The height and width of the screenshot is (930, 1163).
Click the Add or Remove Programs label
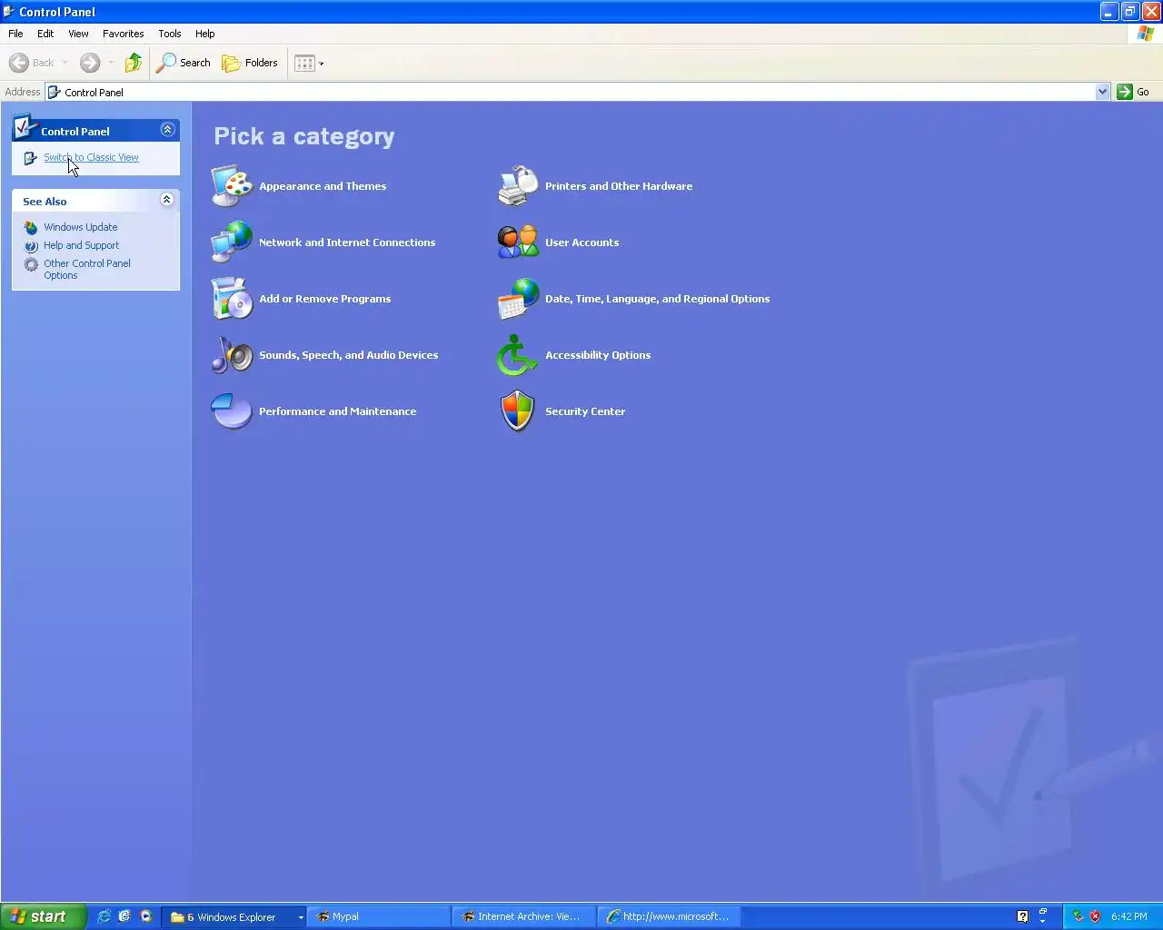(x=324, y=299)
